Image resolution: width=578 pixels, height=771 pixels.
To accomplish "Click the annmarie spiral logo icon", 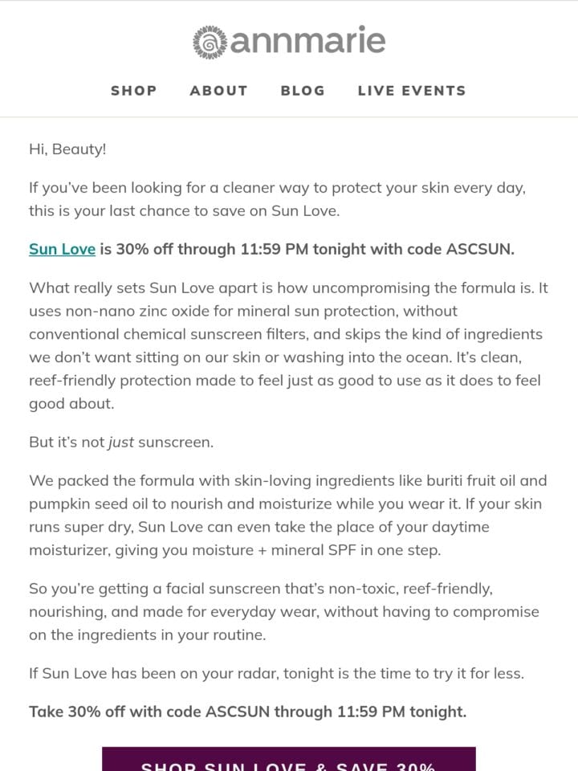I will [210, 43].
